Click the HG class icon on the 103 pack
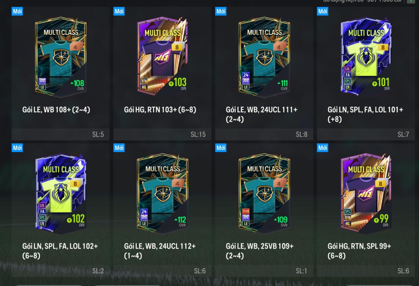The height and width of the screenshot is (286, 419). click(x=144, y=87)
